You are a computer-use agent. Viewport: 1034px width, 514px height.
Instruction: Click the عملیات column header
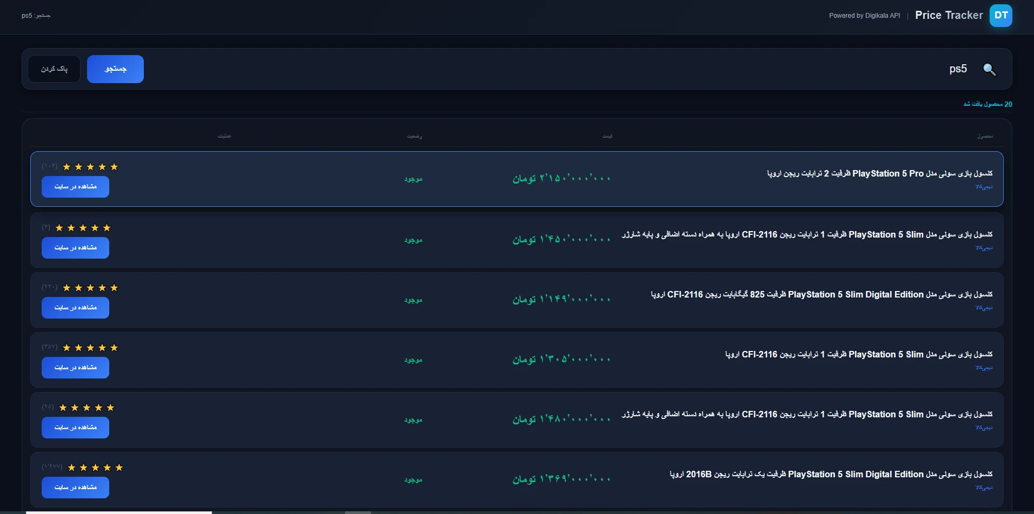(x=224, y=136)
